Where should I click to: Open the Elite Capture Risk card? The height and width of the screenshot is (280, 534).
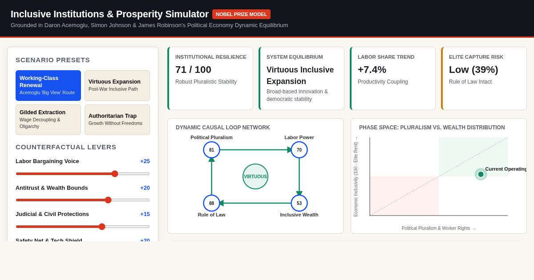pos(484,78)
